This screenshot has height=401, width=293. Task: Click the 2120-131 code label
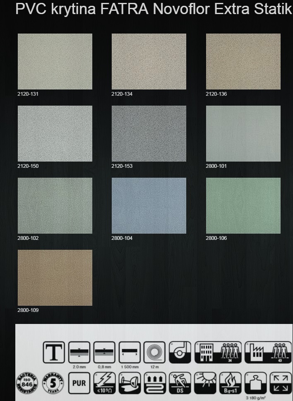28,94
